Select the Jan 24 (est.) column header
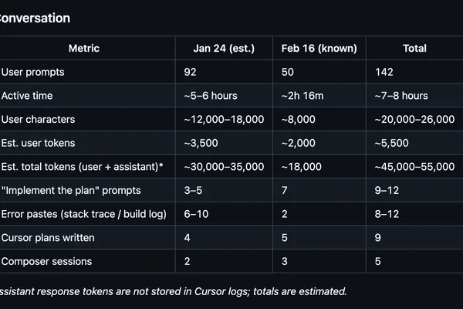Screen dimensions: 463x309 [x=224, y=48]
